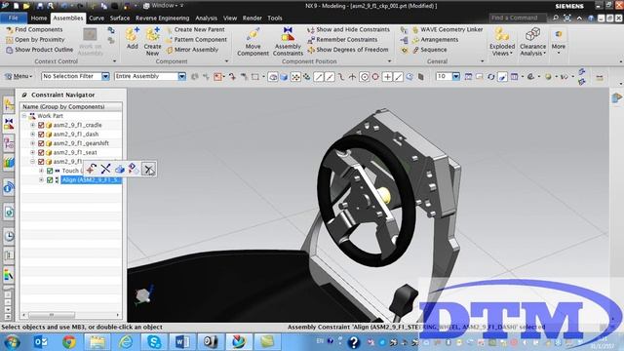624x351 pixels.
Task: Click Show Product Outline
Action: pos(39,50)
